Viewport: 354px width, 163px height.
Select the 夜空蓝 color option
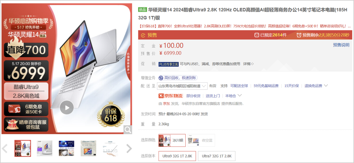pos(201,140)
